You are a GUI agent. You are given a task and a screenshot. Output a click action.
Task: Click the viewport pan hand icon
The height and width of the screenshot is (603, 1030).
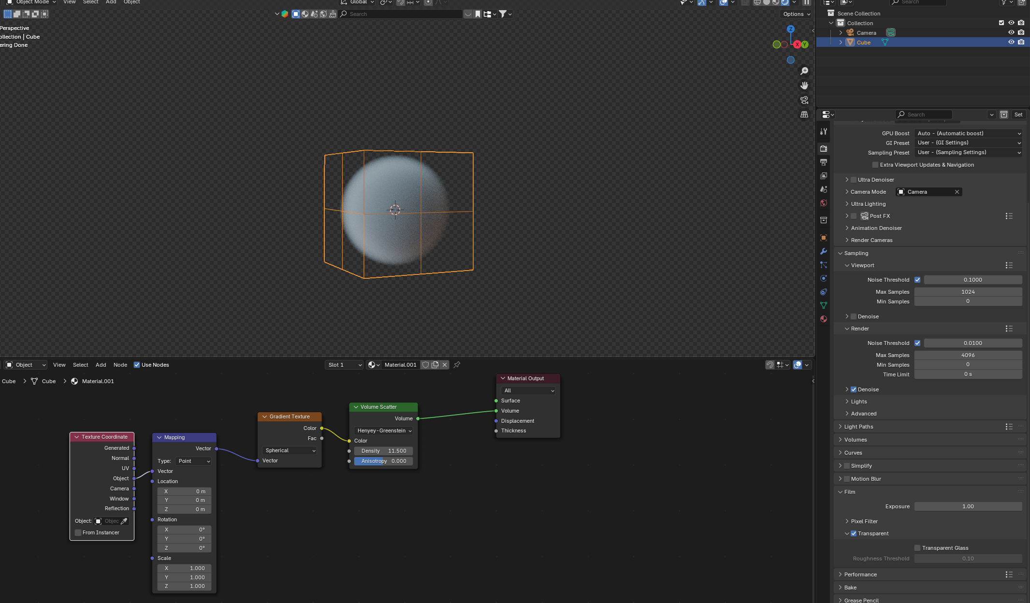(804, 86)
